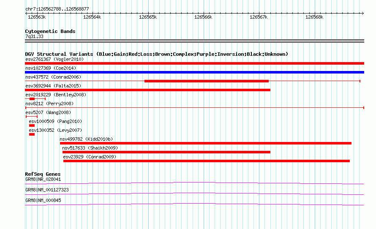Click the ruler's right arrowhead
This screenshot has height=229, width=376.
pos(362,13)
